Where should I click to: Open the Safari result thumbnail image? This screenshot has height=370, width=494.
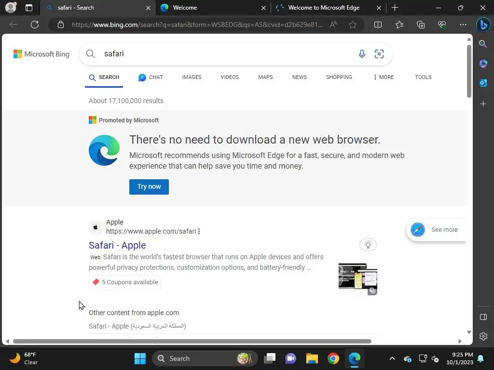pos(357,279)
